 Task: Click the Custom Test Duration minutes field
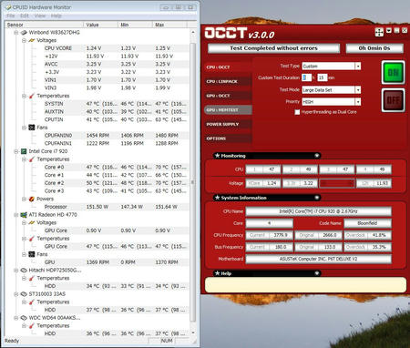click(x=322, y=77)
